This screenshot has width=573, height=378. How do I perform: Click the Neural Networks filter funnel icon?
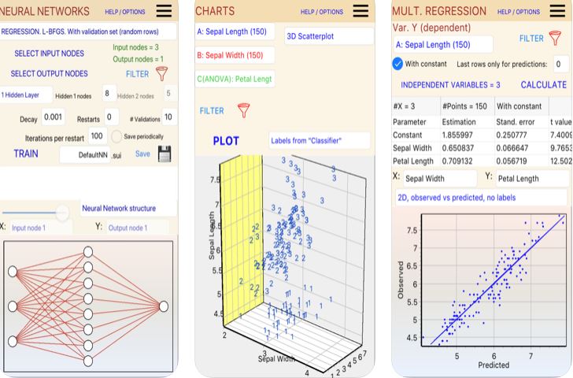coord(161,74)
